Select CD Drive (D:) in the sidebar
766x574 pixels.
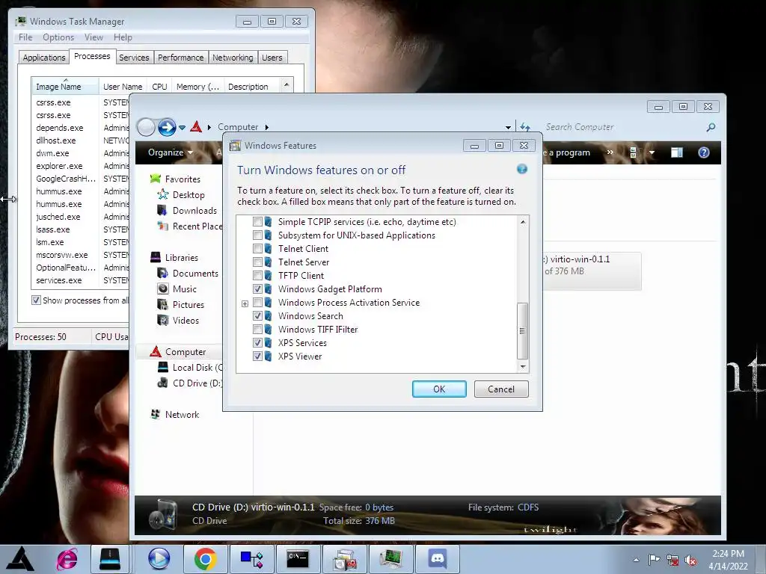tap(197, 383)
